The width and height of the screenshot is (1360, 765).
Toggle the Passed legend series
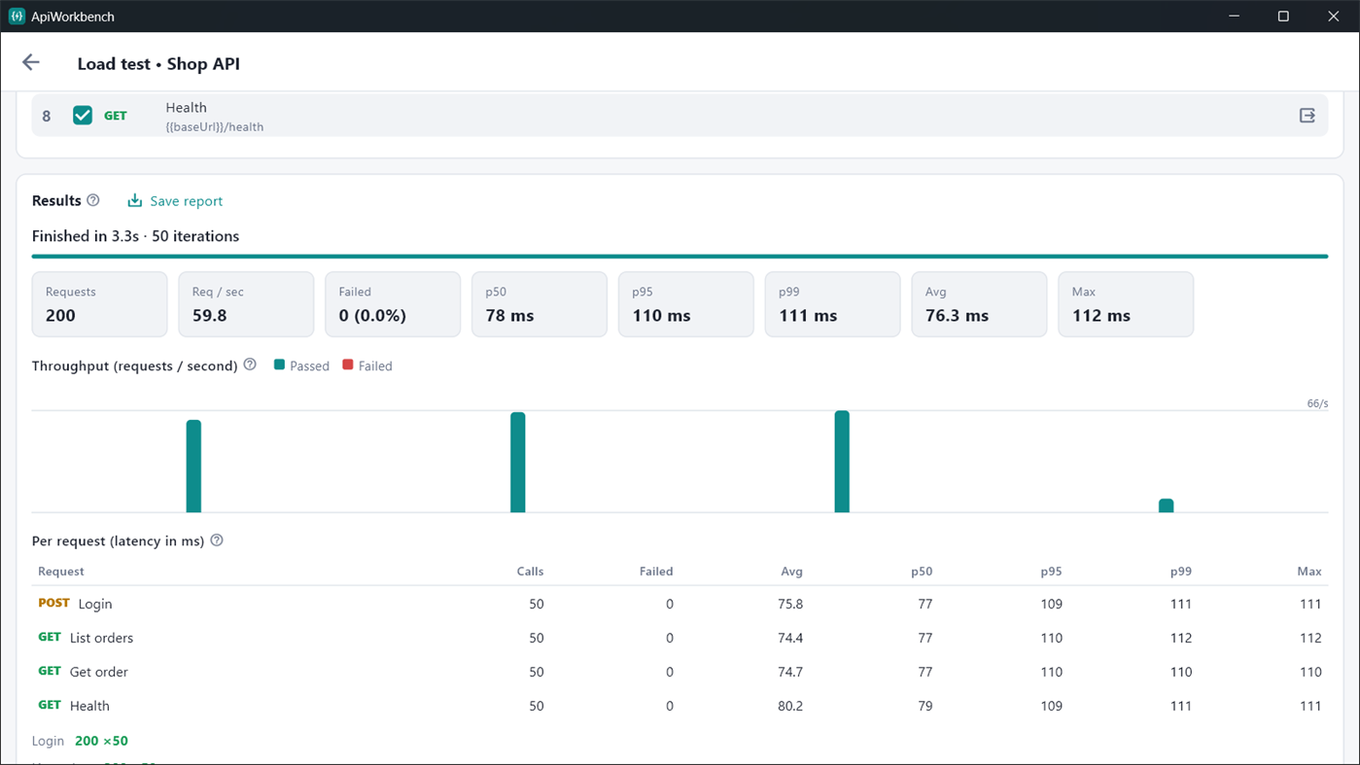301,365
